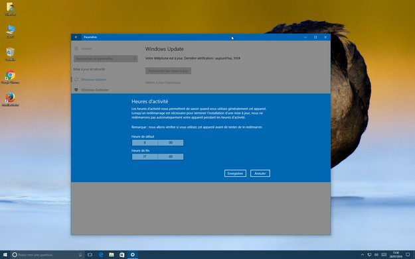The image size is (415, 259).
Task: Click the Heure de fin label
Action: tap(141, 150)
